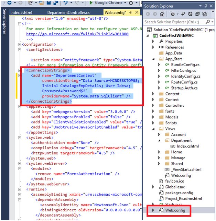
Task: Open dropdown arrow beside New Project icon
Action: tap(36, 3)
